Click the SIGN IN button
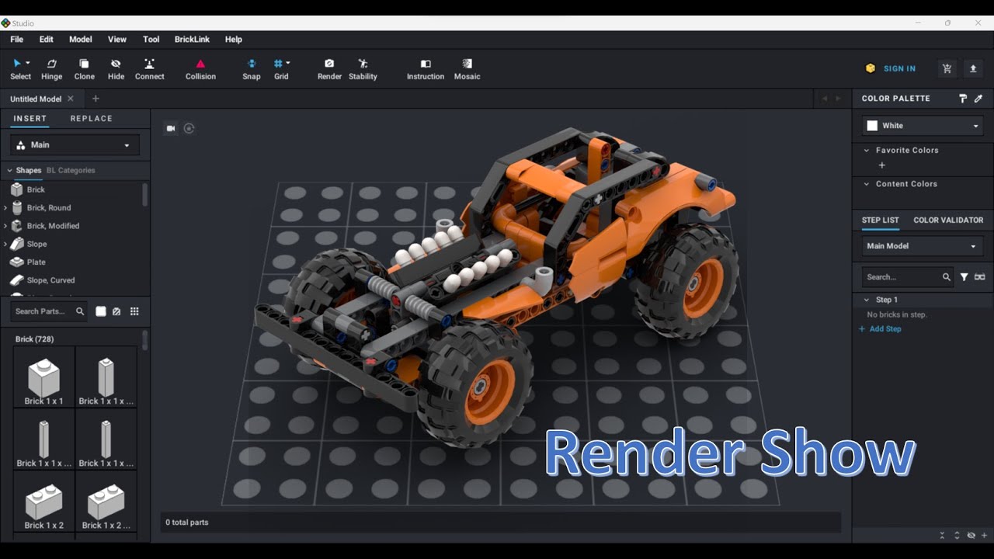994x559 pixels. (891, 68)
